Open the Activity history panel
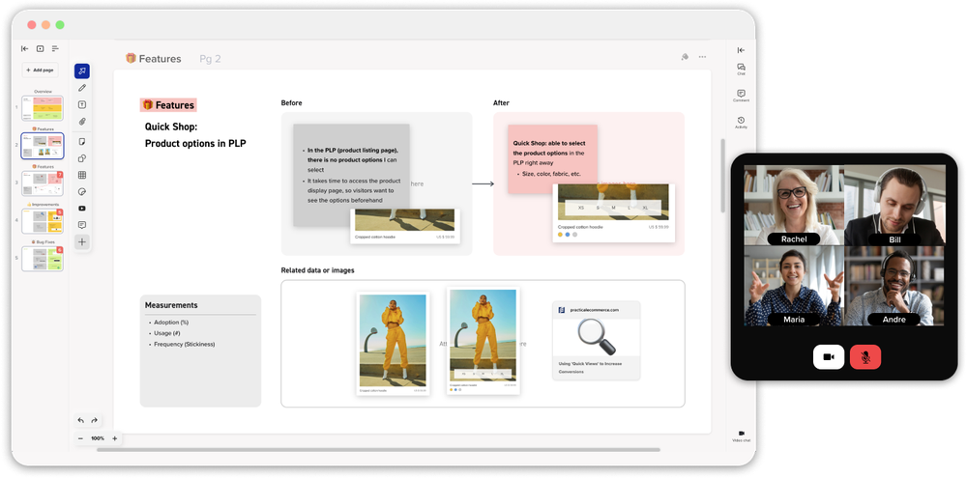Screen dimensions: 967x478 742,122
